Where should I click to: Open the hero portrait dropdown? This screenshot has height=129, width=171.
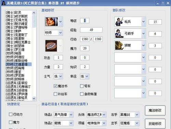[x=61, y=22]
